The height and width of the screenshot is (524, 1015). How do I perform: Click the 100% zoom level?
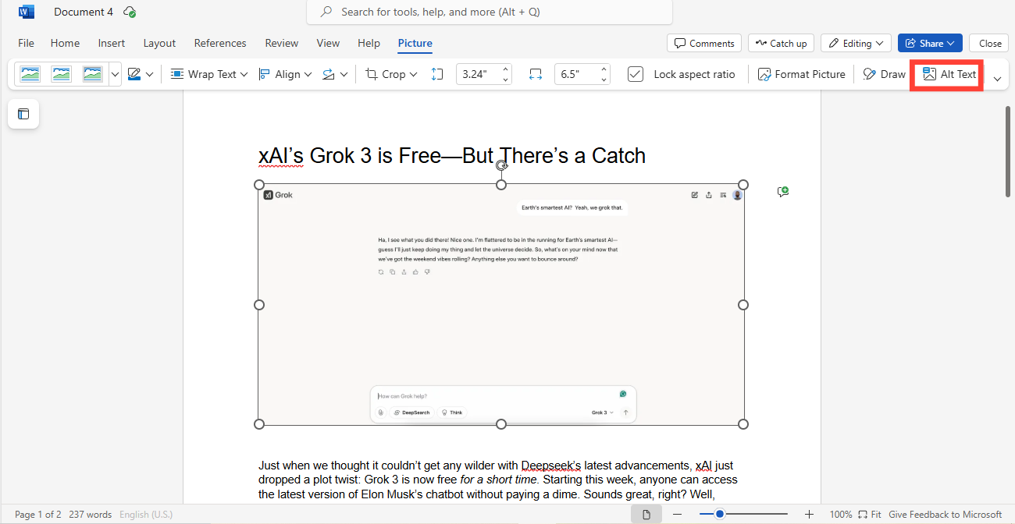pos(841,515)
